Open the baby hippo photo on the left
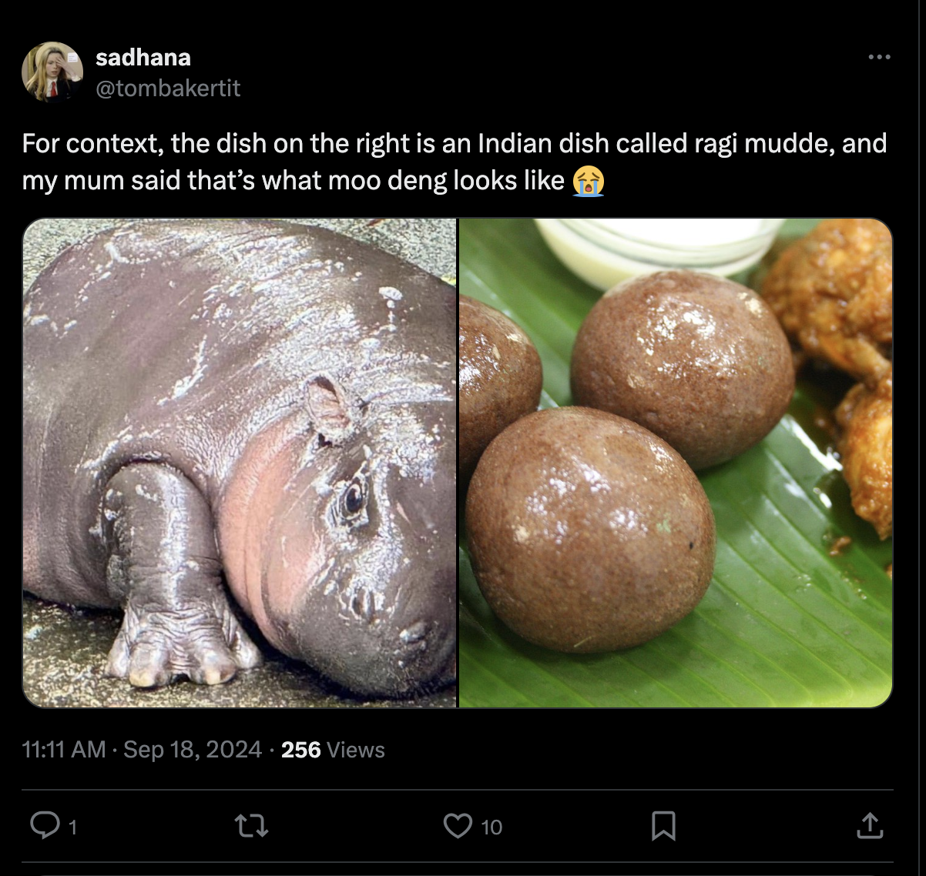The width and height of the screenshot is (926, 876). (240, 463)
